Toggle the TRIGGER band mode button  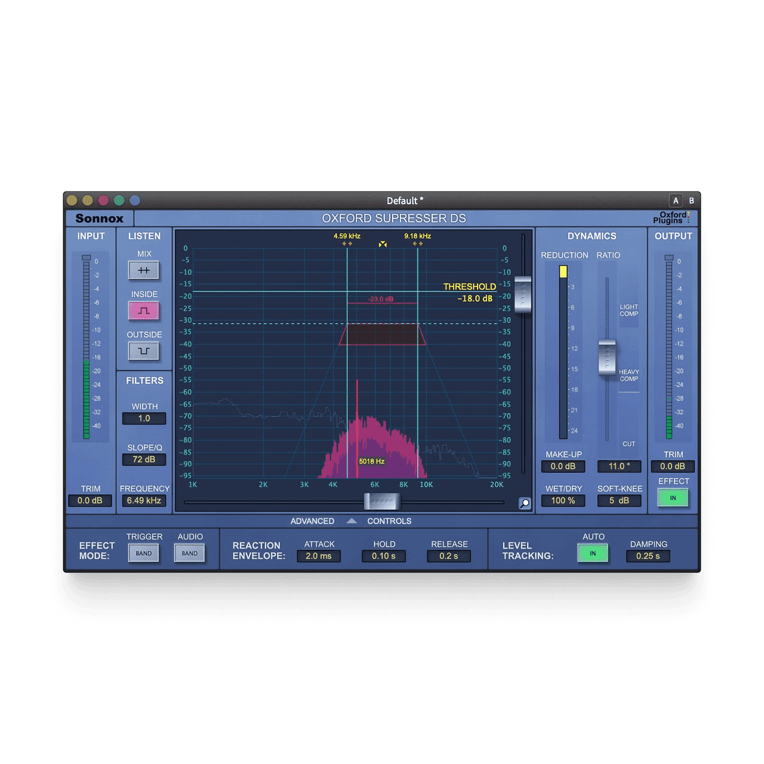pyautogui.click(x=144, y=553)
